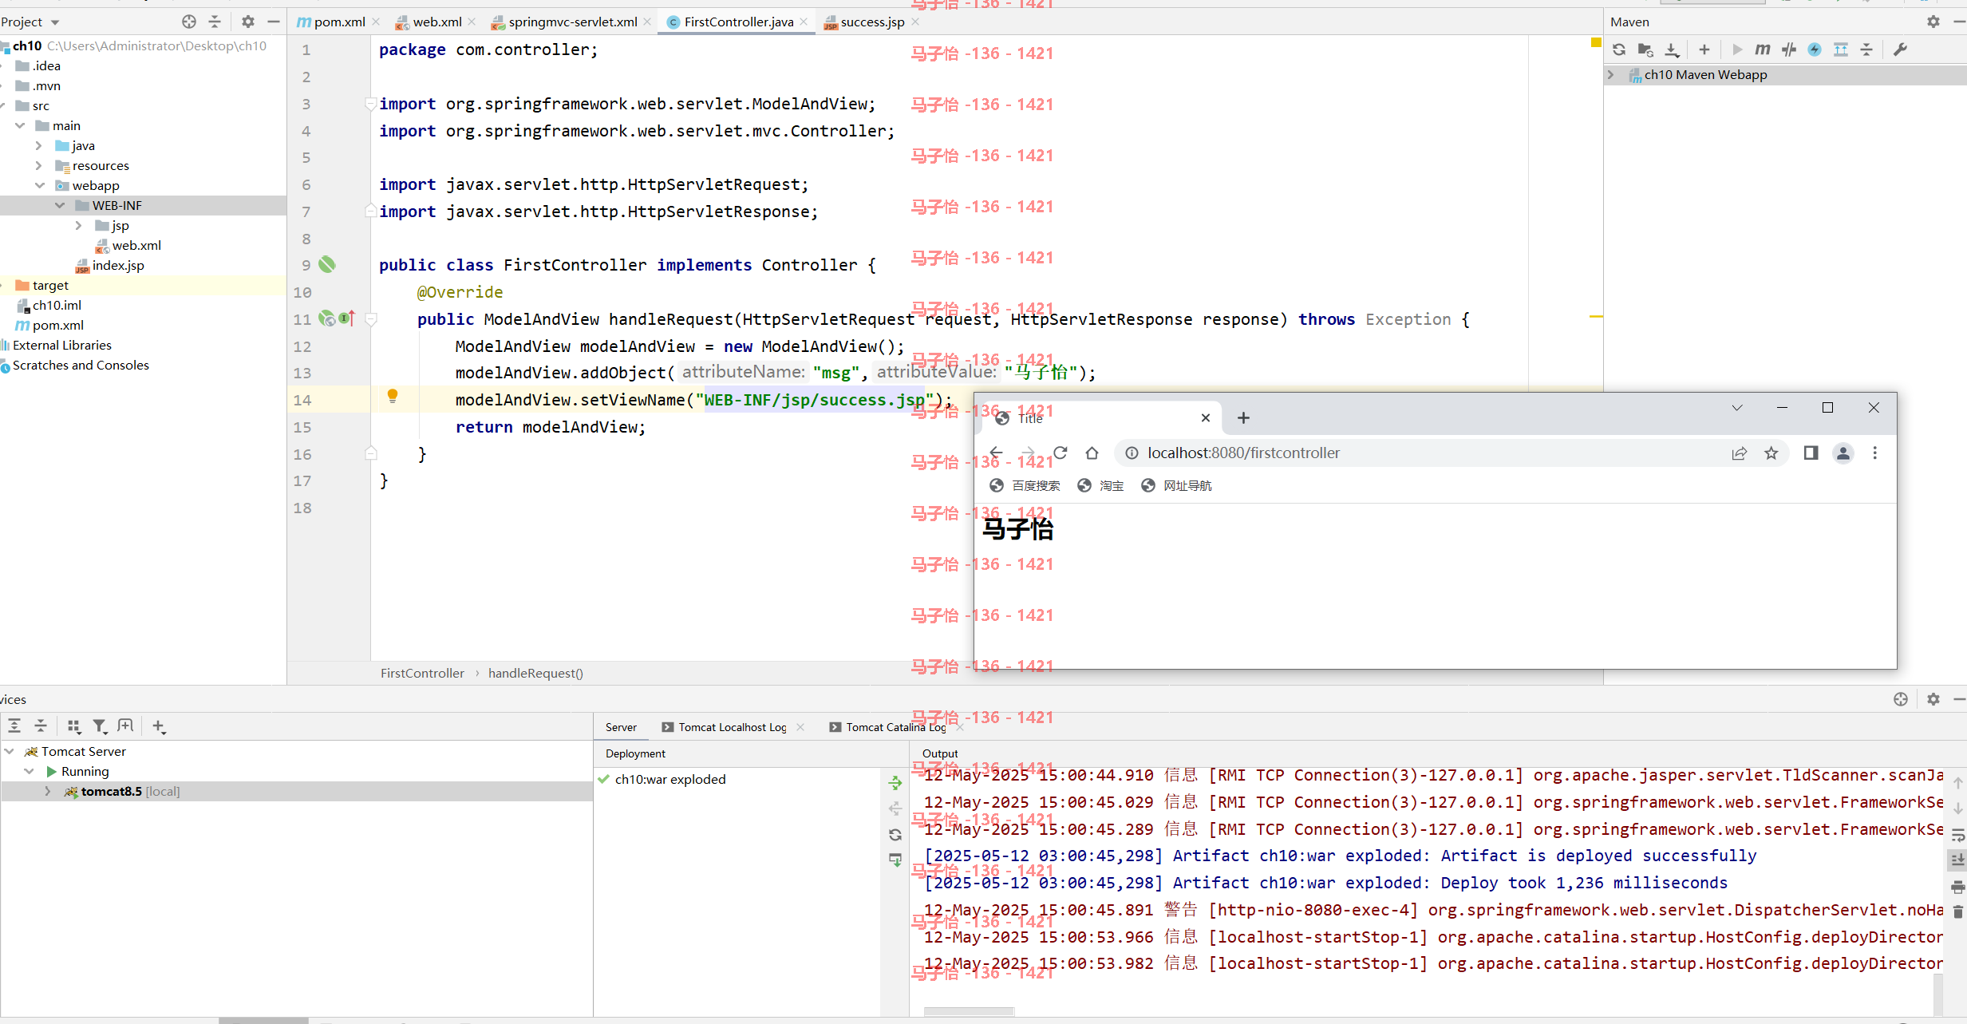Click handleRequest() breadcrumb
This screenshot has width=1967, height=1024.
coord(535,673)
